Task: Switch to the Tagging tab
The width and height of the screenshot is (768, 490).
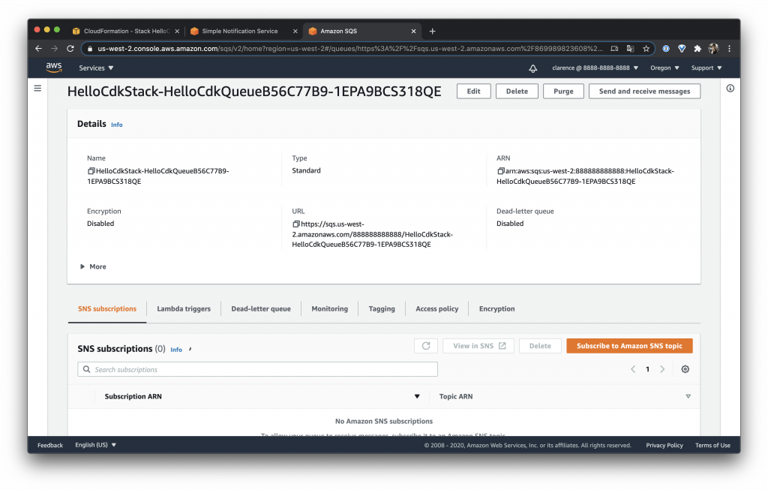Action: click(x=382, y=308)
